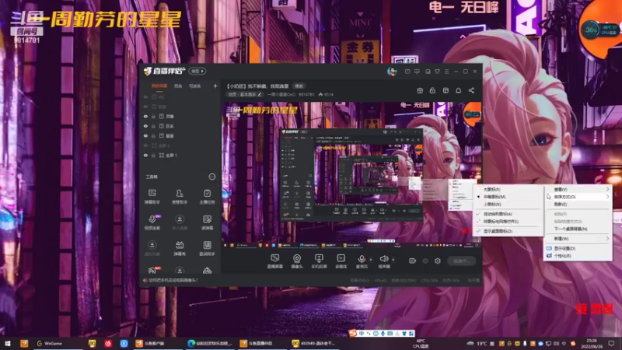Open the 房管助手 tool
This screenshot has width=622, height=350.
[x=180, y=197]
